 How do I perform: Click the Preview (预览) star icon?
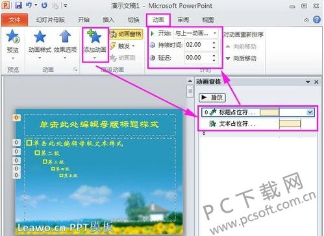point(12,36)
